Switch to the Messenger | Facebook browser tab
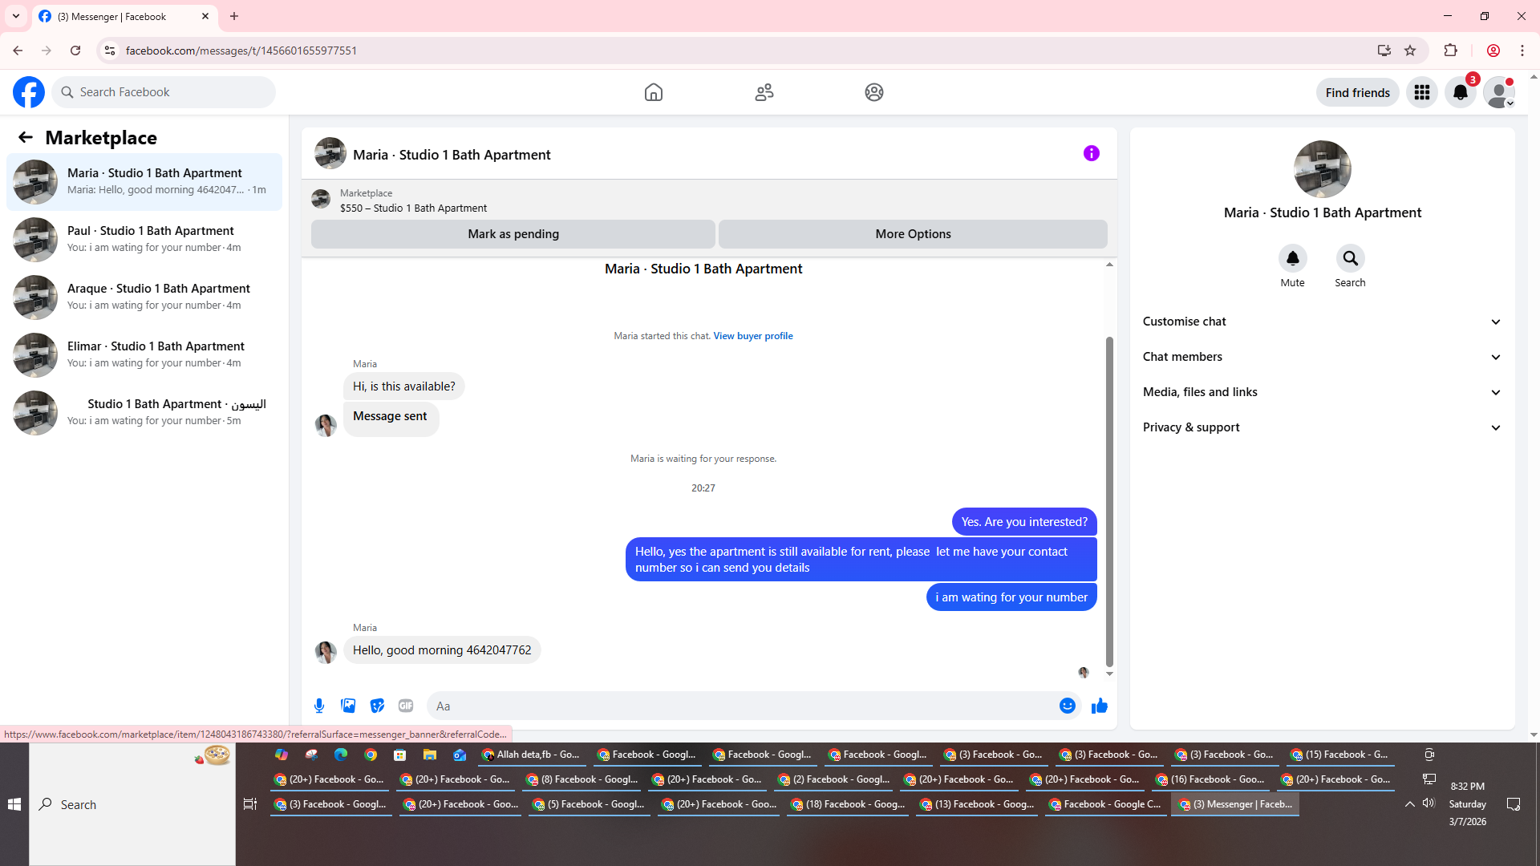 (124, 16)
